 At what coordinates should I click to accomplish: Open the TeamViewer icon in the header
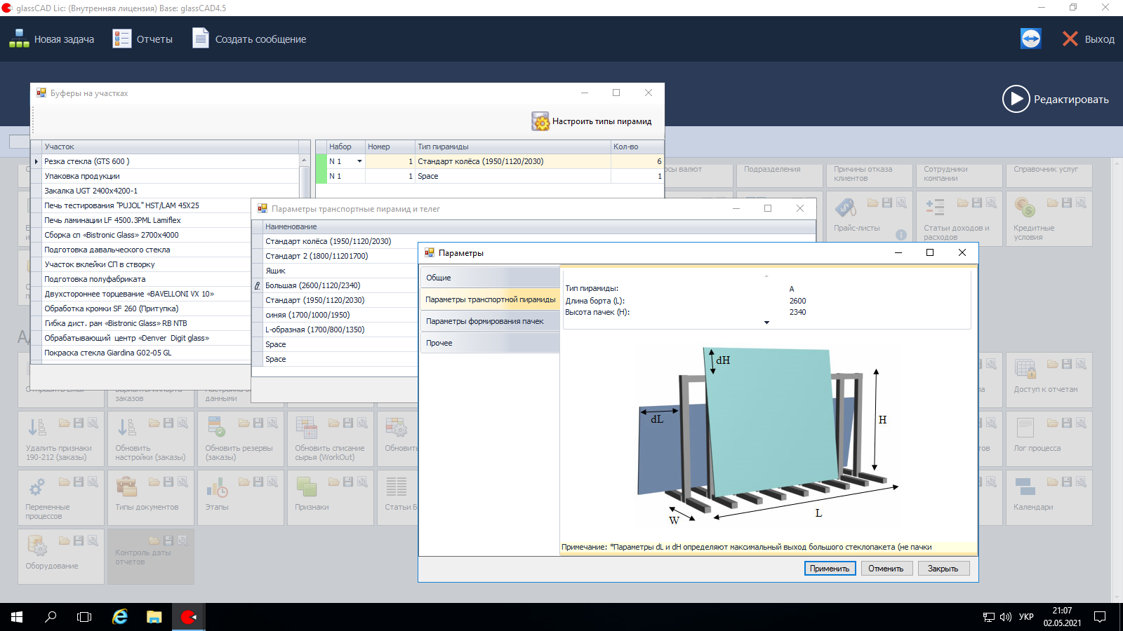[1031, 39]
